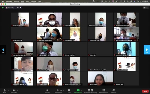End the meeting

[145, 91]
